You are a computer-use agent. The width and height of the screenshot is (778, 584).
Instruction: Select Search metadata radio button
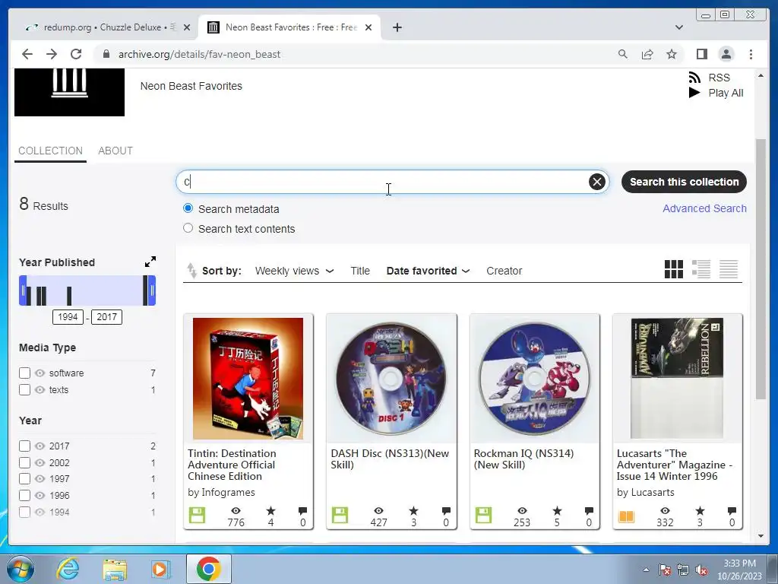188,208
